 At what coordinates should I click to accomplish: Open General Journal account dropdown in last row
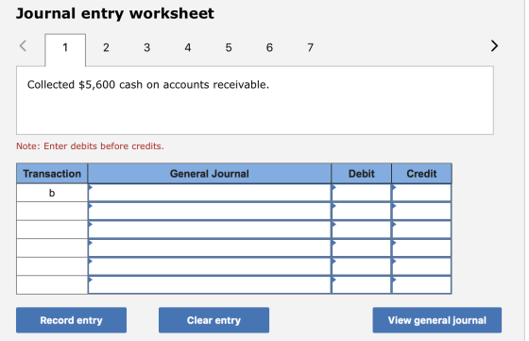[x=210, y=284]
